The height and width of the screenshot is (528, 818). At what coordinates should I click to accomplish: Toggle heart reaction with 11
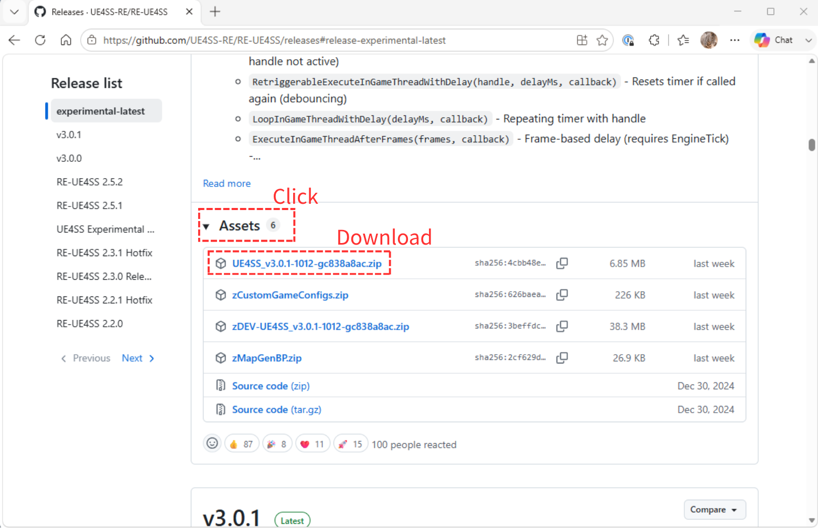(313, 444)
